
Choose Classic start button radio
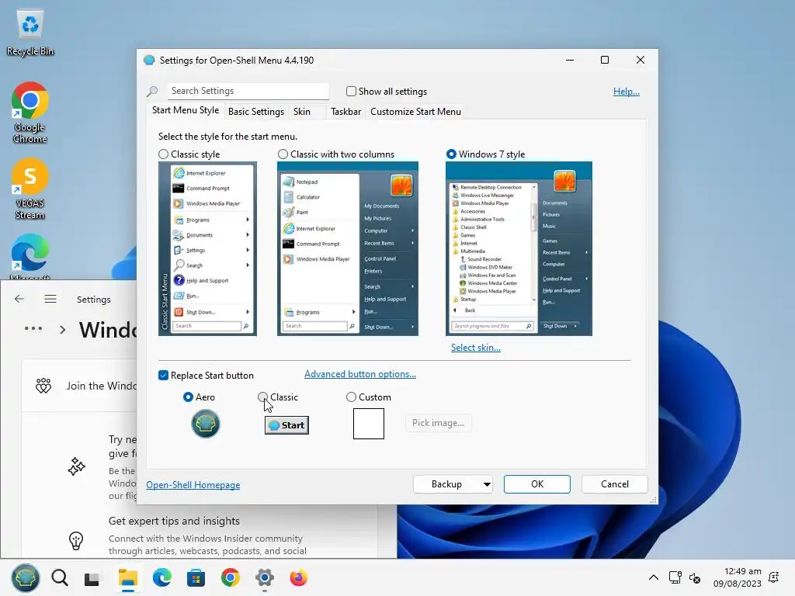262,397
